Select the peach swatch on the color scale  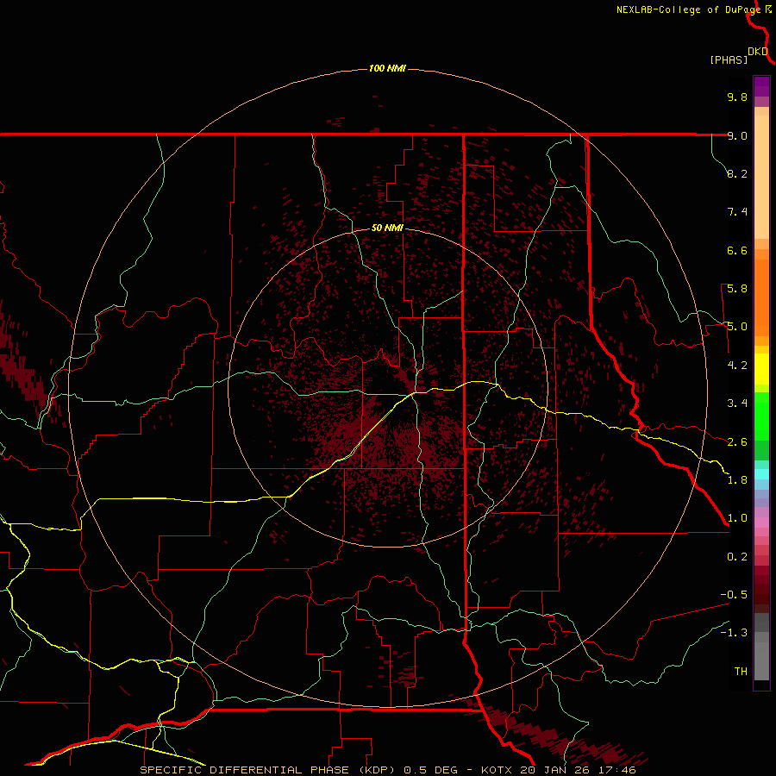point(761,177)
